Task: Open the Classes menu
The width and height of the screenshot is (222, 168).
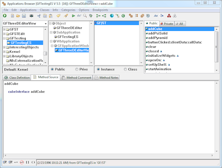Action: tap(44, 10)
